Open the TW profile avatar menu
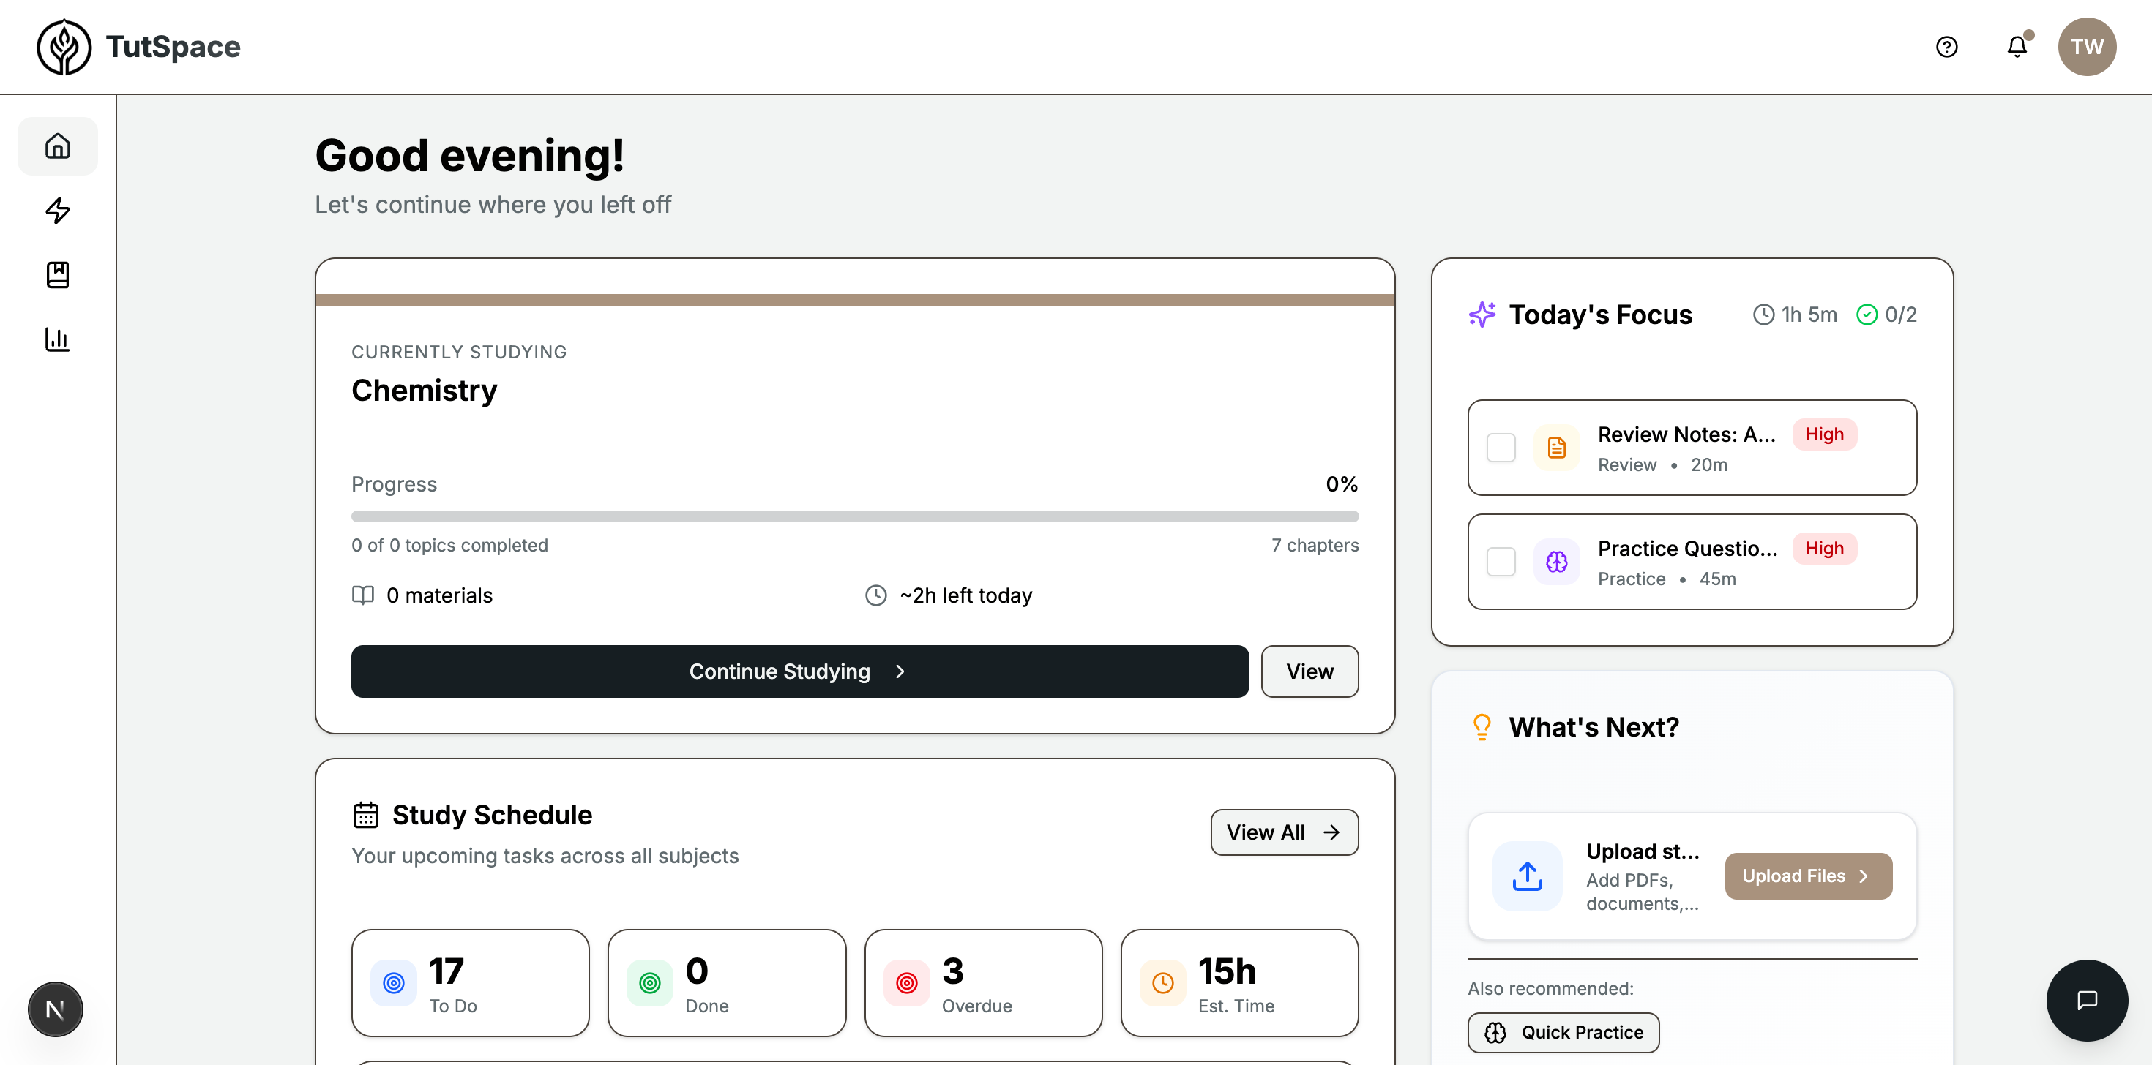 click(x=2087, y=47)
